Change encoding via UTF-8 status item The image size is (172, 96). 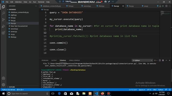[149, 90]
